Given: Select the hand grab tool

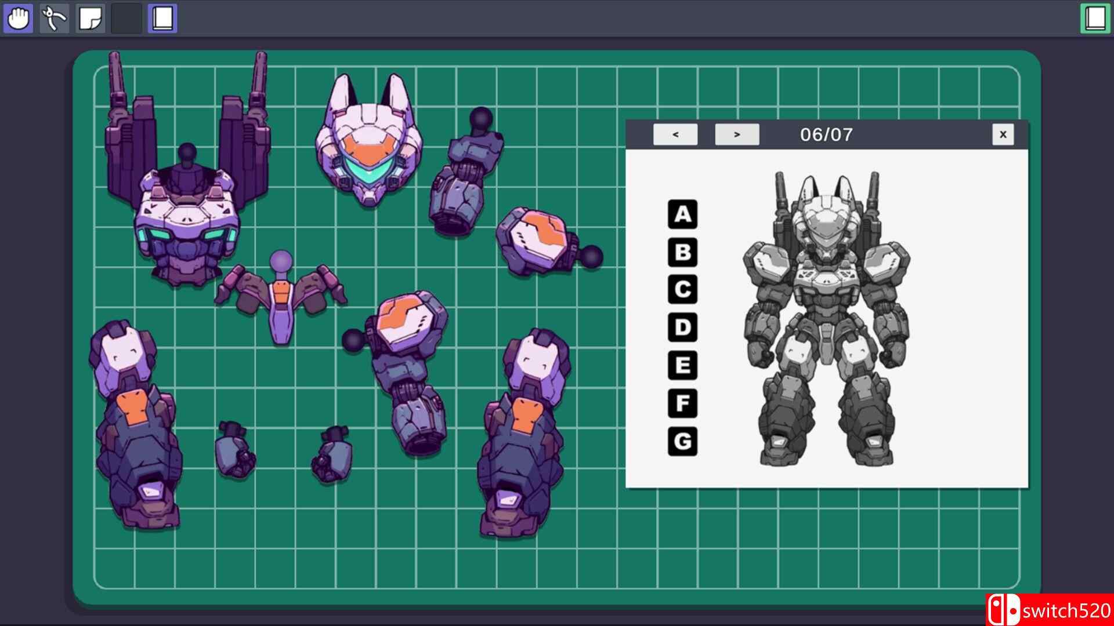Looking at the screenshot, I should click(x=19, y=19).
